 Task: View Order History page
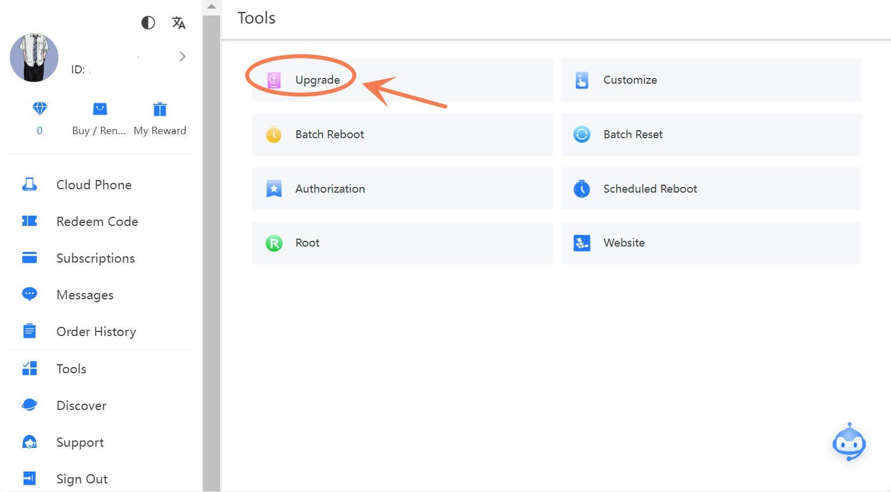pos(96,332)
